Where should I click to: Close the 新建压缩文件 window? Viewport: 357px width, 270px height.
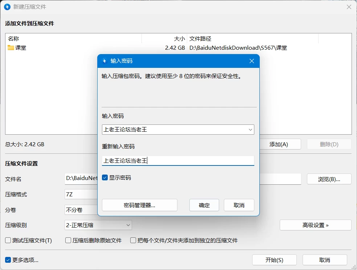click(349, 7)
